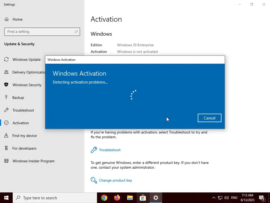Open Windows Insider Program section

[x=33, y=161]
